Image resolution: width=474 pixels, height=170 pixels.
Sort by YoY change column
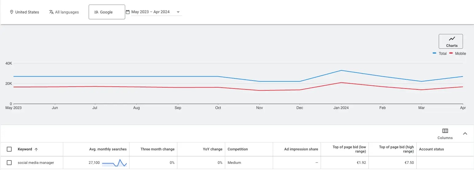212,149
